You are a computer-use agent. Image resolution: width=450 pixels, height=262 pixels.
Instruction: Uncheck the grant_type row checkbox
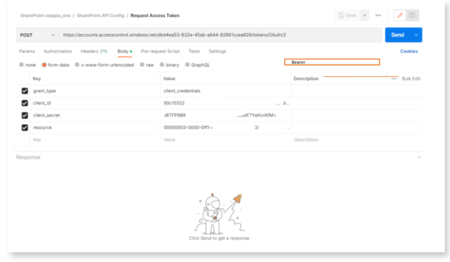pyautogui.click(x=24, y=91)
